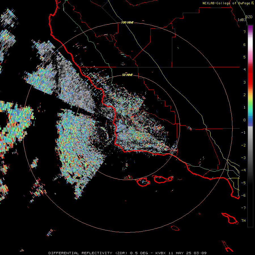The image size is (255, 255).
Task: Click the -7 value on the dB scale
Action: pyautogui.click(x=243, y=208)
